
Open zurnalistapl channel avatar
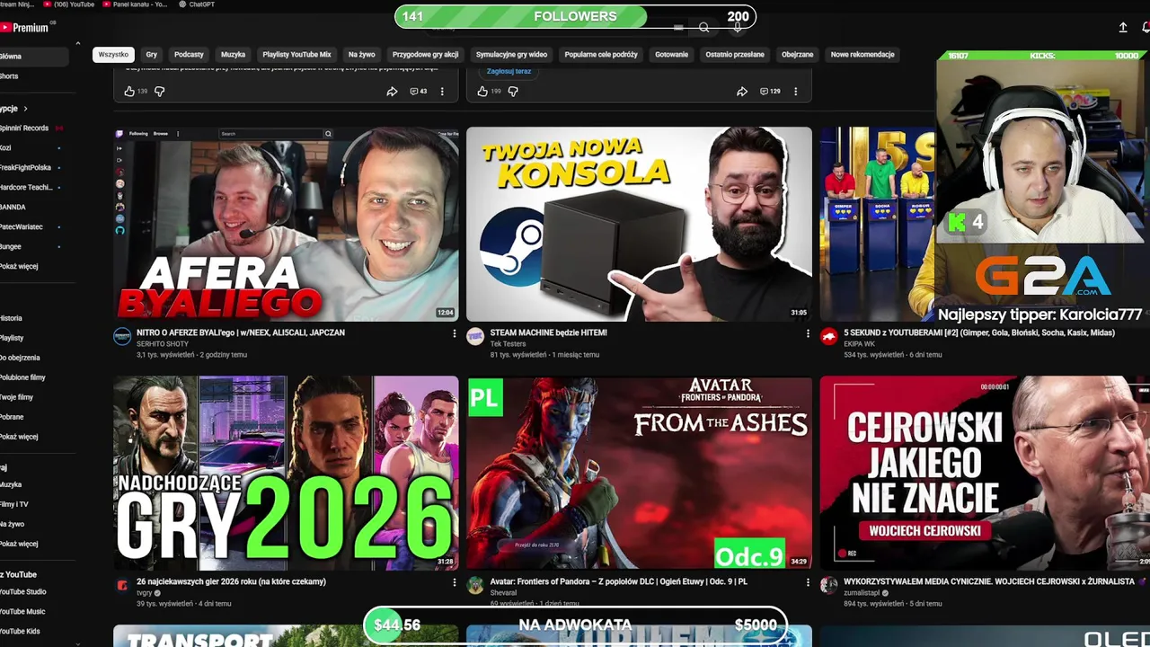click(828, 586)
